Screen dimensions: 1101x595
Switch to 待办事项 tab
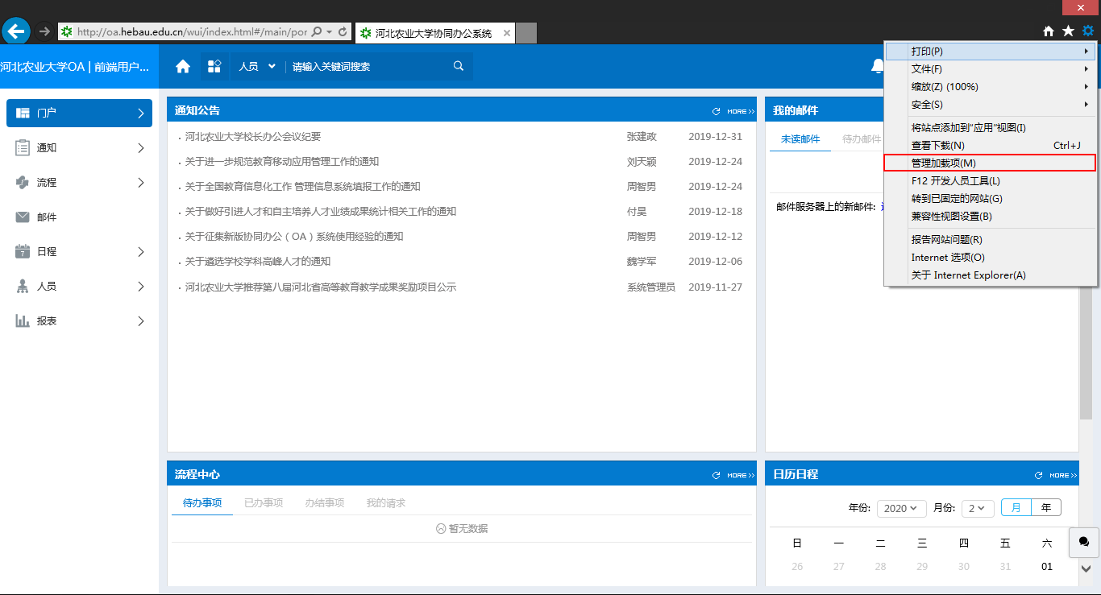tap(202, 503)
